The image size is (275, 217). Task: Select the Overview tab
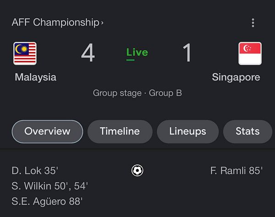(x=47, y=132)
